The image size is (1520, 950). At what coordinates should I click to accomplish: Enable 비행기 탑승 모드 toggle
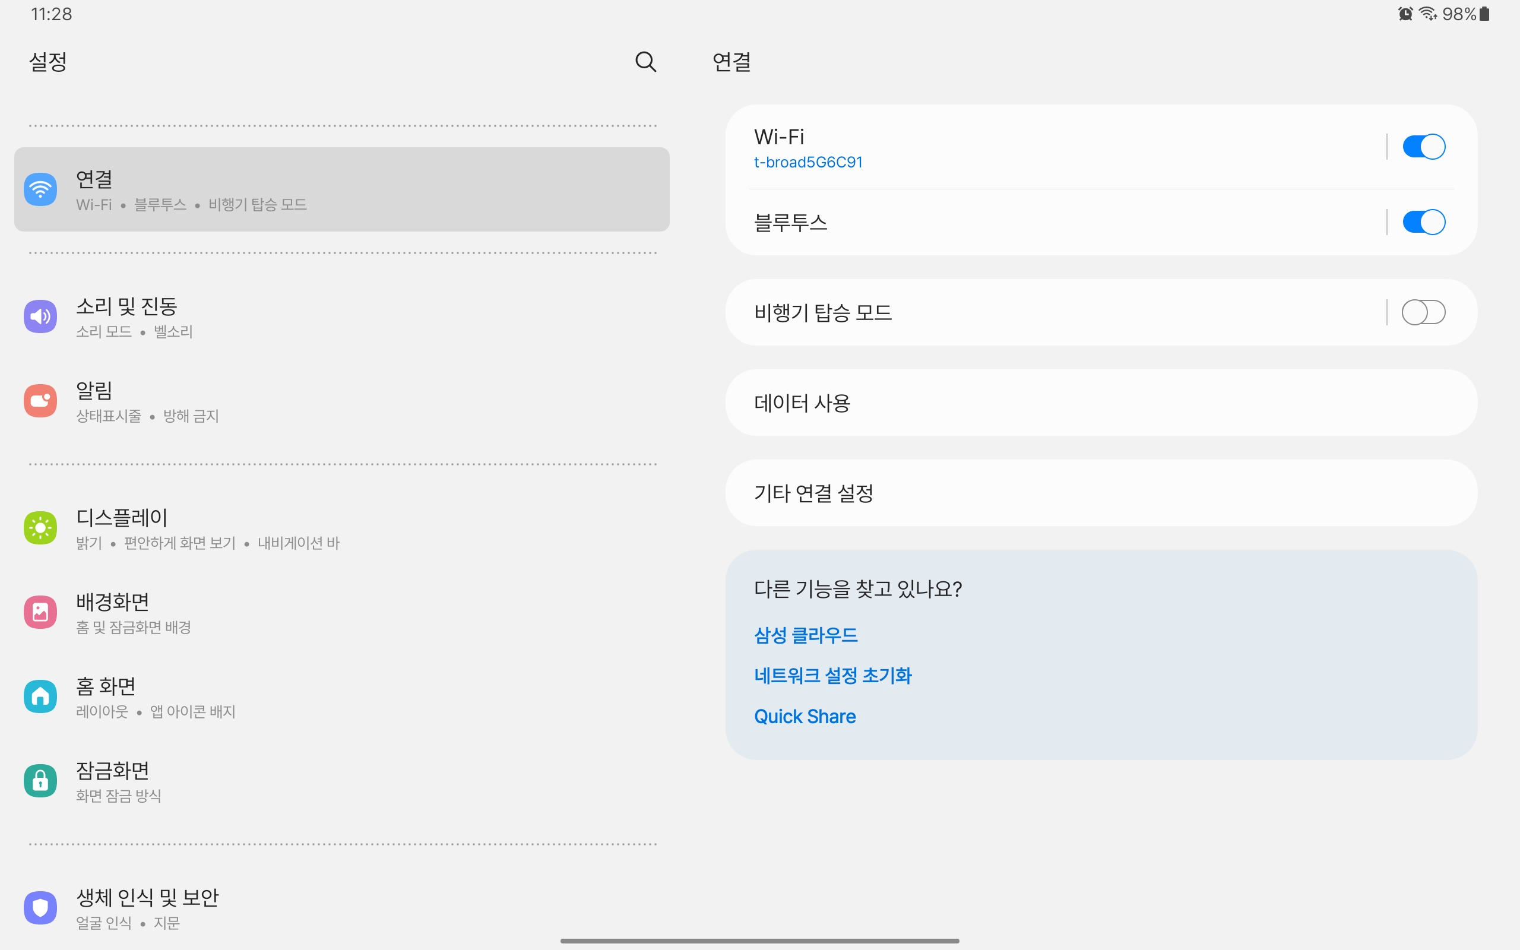pyautogui.click(x=1423, y=312)
